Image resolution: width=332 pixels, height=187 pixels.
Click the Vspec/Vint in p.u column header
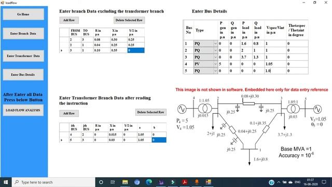pyautogui.click(x=275, y=30)
